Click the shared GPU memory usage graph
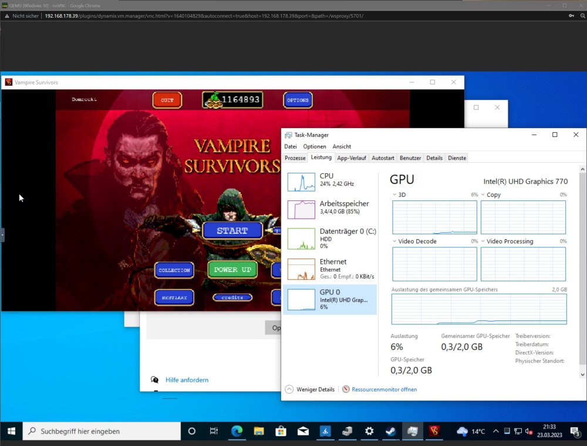Viewport: 587px width, 446px height. (x=479, y=309)
